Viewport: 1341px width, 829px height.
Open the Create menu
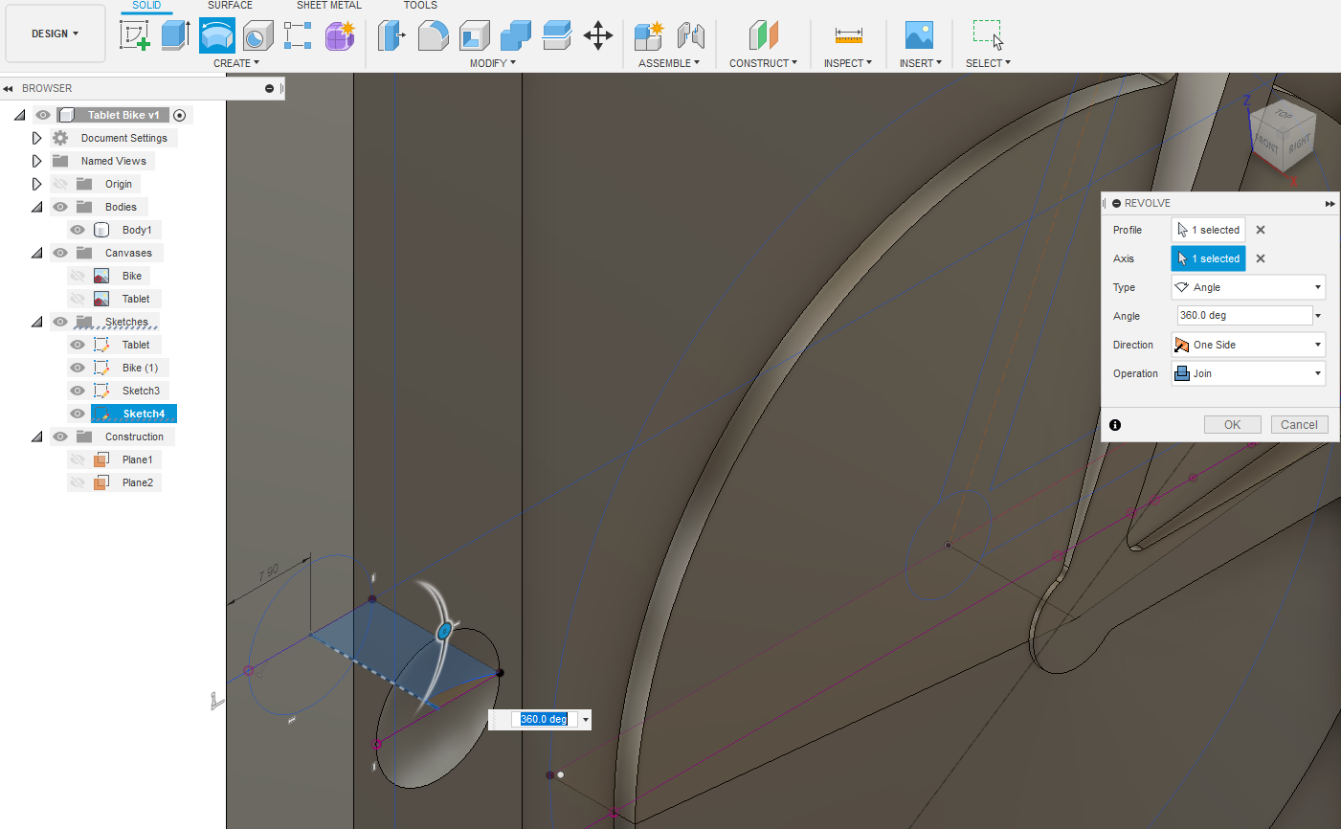236,63
